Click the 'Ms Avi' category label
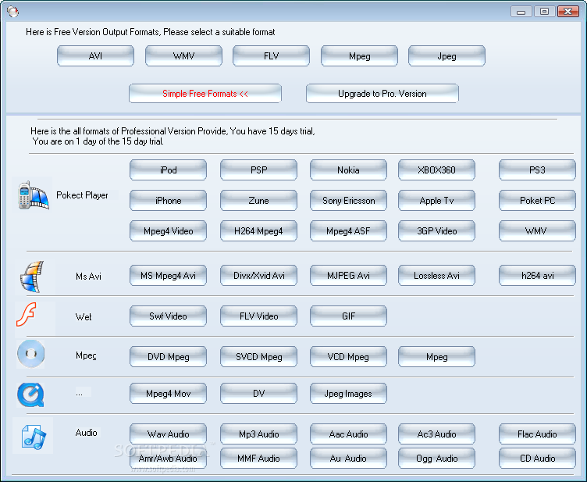The height and width of the screenshot is (482, 587). click(x=88, y=277)
